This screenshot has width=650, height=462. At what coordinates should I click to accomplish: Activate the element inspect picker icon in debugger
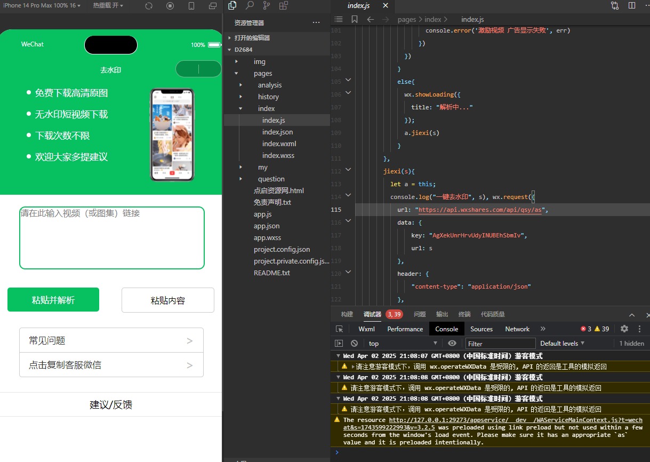[x=340, y=329]
